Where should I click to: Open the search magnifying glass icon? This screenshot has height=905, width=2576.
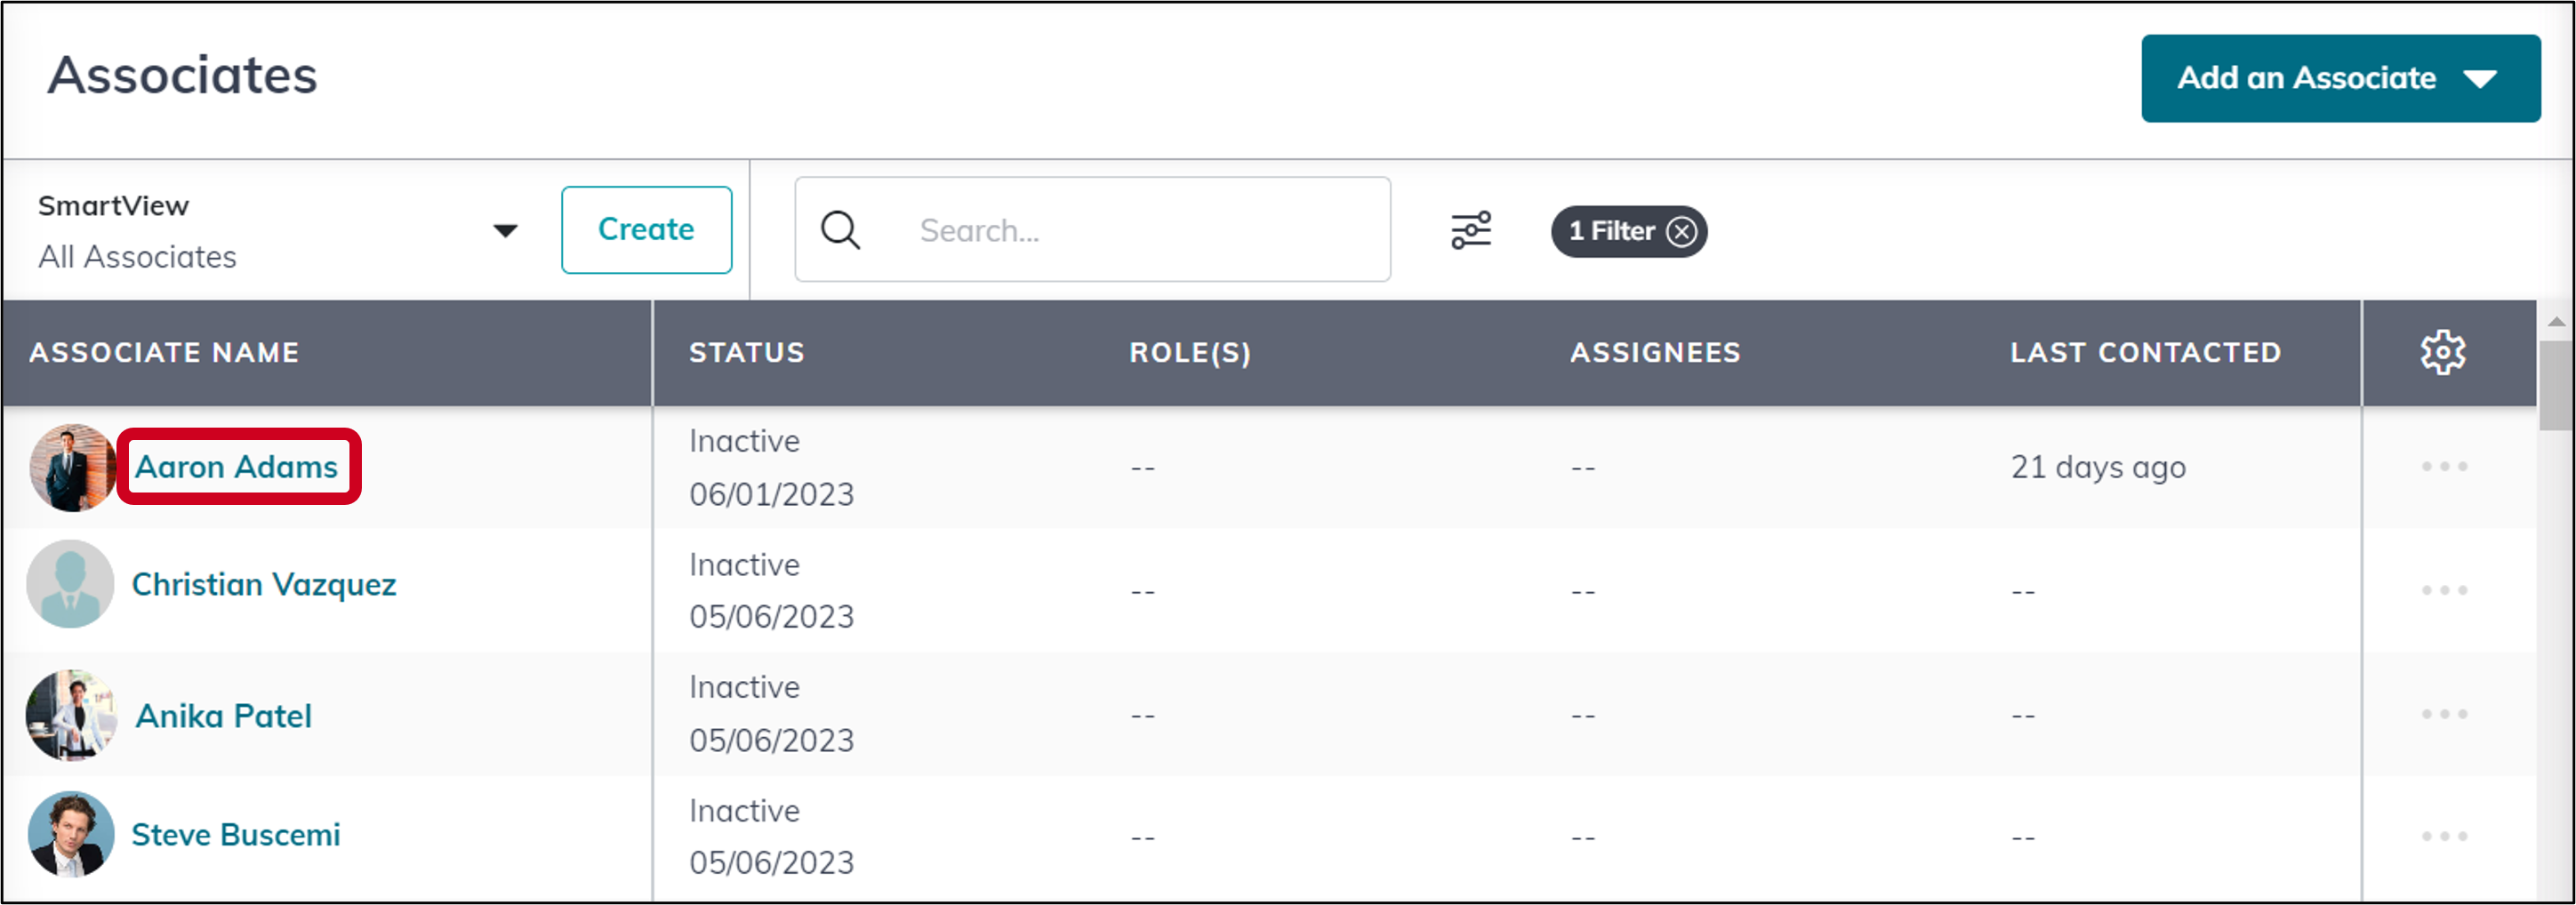(840, 229)
